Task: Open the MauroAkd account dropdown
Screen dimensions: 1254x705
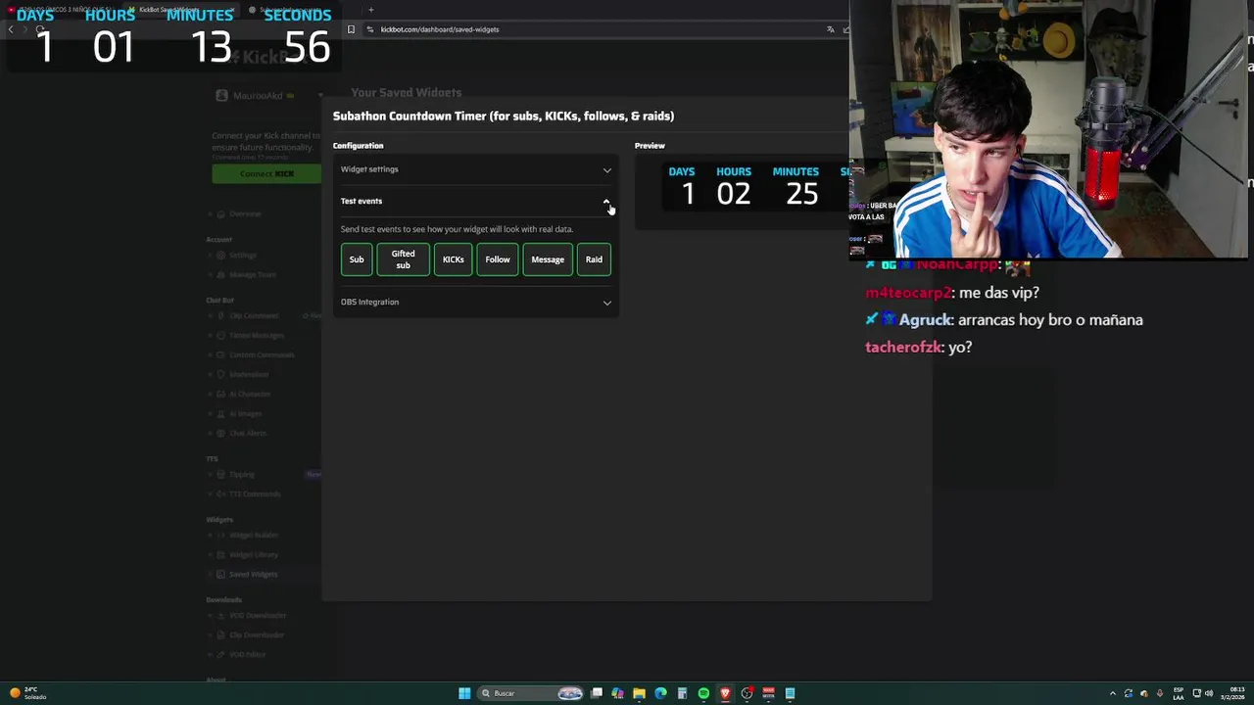Action: (269, 96)
